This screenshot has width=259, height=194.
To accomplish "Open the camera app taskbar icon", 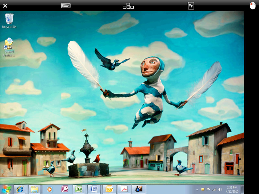I will tap(139, 189).
